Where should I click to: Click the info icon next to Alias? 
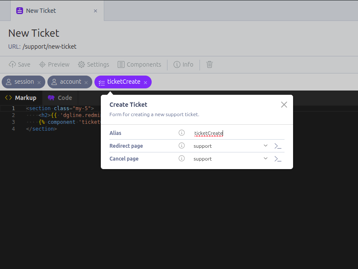click(x=182, y=133)
